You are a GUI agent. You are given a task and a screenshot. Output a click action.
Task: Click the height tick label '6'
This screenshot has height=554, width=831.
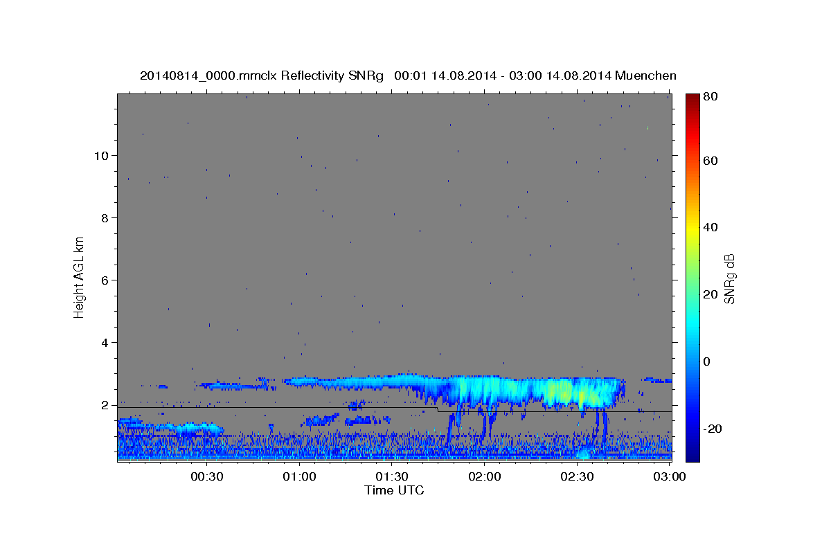[105, 280]
